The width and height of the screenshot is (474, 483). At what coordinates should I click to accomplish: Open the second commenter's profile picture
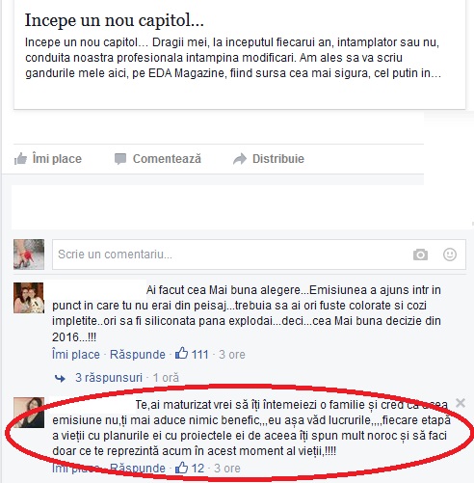29,413
